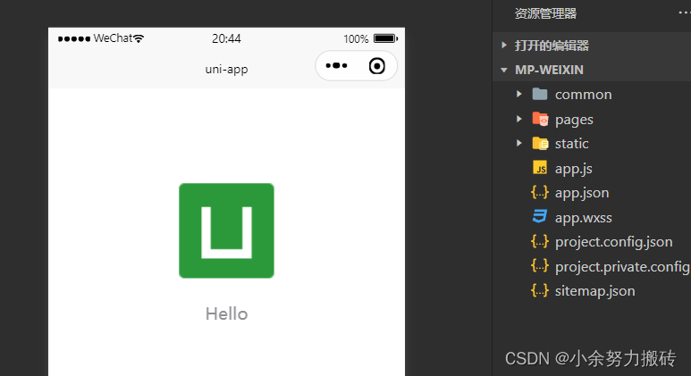Click the braces icon beside project.config.json
Screen dimensions: 691x376
[540, 241]
